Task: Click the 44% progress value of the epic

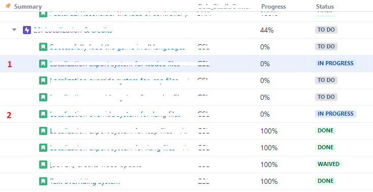Action: 267,30
